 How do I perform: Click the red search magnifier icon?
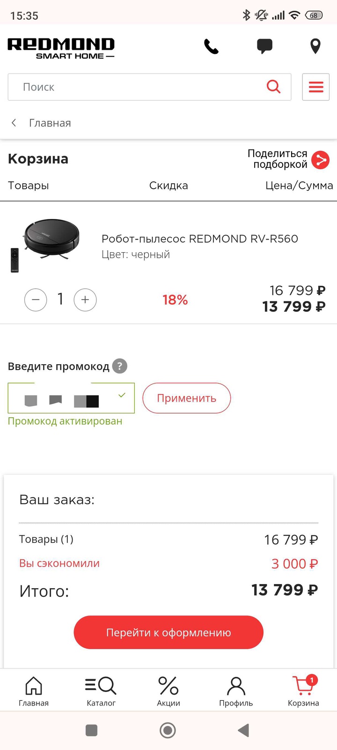pyautogui.click(x=273, y=87)
